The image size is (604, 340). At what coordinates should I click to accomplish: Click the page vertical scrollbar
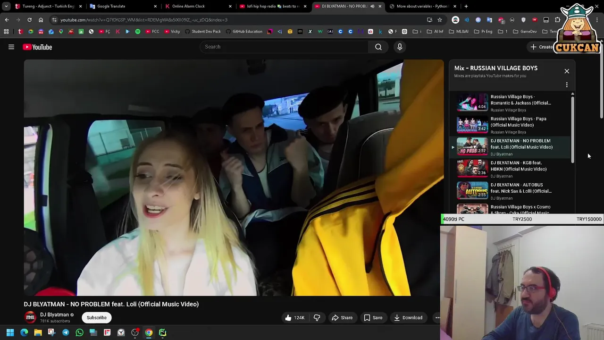(x=601, y=80)
